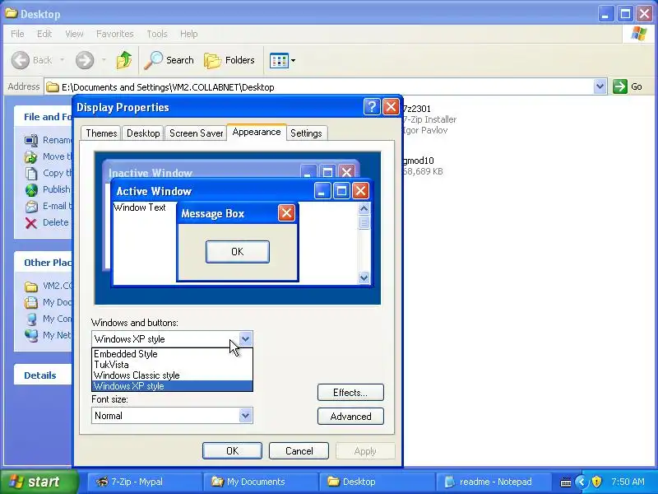The height and width of the screenshot is (494, 658).
Task: Expand the File and Folder Tasks panel
Action: coord(43,117)
